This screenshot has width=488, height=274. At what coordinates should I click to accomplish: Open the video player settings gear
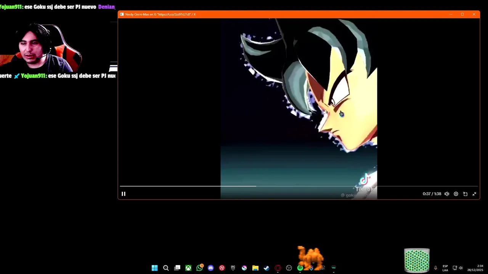tap(456, 194)
